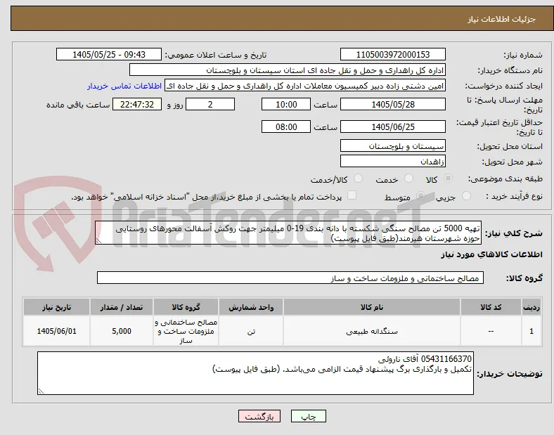554x435 pixels.
Task: Click the جزئیات اطلاعات نیاز page title
Action: point(502,19)
